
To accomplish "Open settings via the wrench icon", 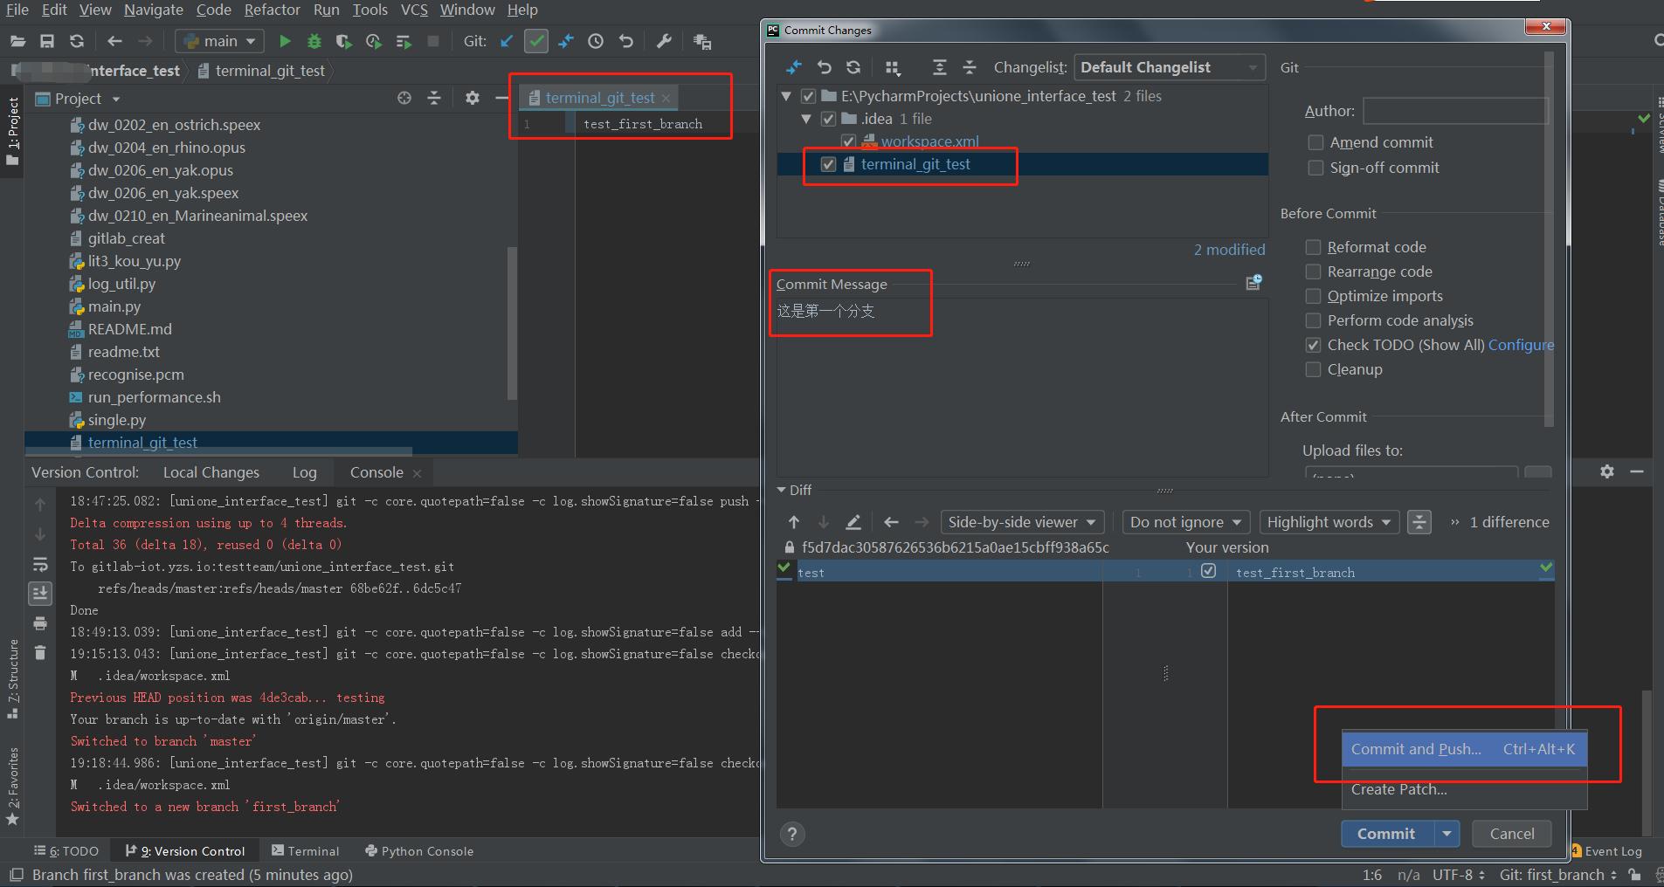I will click(664, 41).
